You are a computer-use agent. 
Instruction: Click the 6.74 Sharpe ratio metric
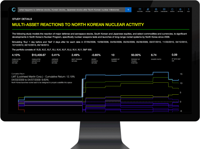tap(154, 55)
